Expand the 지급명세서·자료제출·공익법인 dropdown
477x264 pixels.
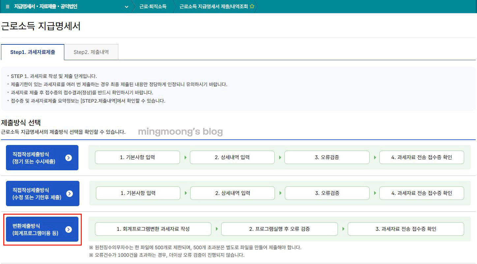126,6
